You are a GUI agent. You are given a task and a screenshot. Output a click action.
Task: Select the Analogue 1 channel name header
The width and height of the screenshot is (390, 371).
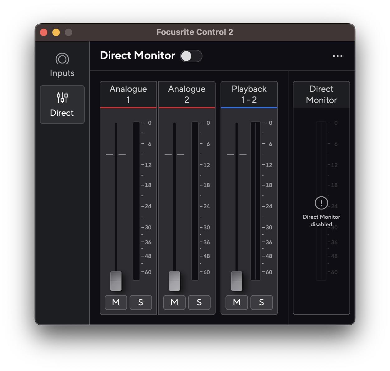click(128, 94)
